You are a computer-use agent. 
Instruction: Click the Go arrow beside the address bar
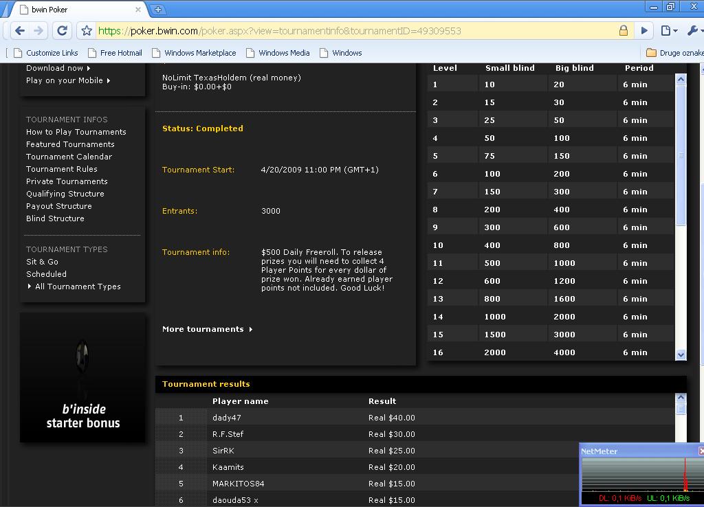coord(644,30)
